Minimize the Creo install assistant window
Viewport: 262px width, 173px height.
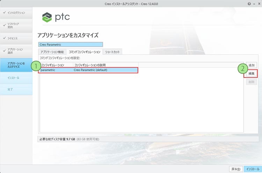[x=254, y=4]
